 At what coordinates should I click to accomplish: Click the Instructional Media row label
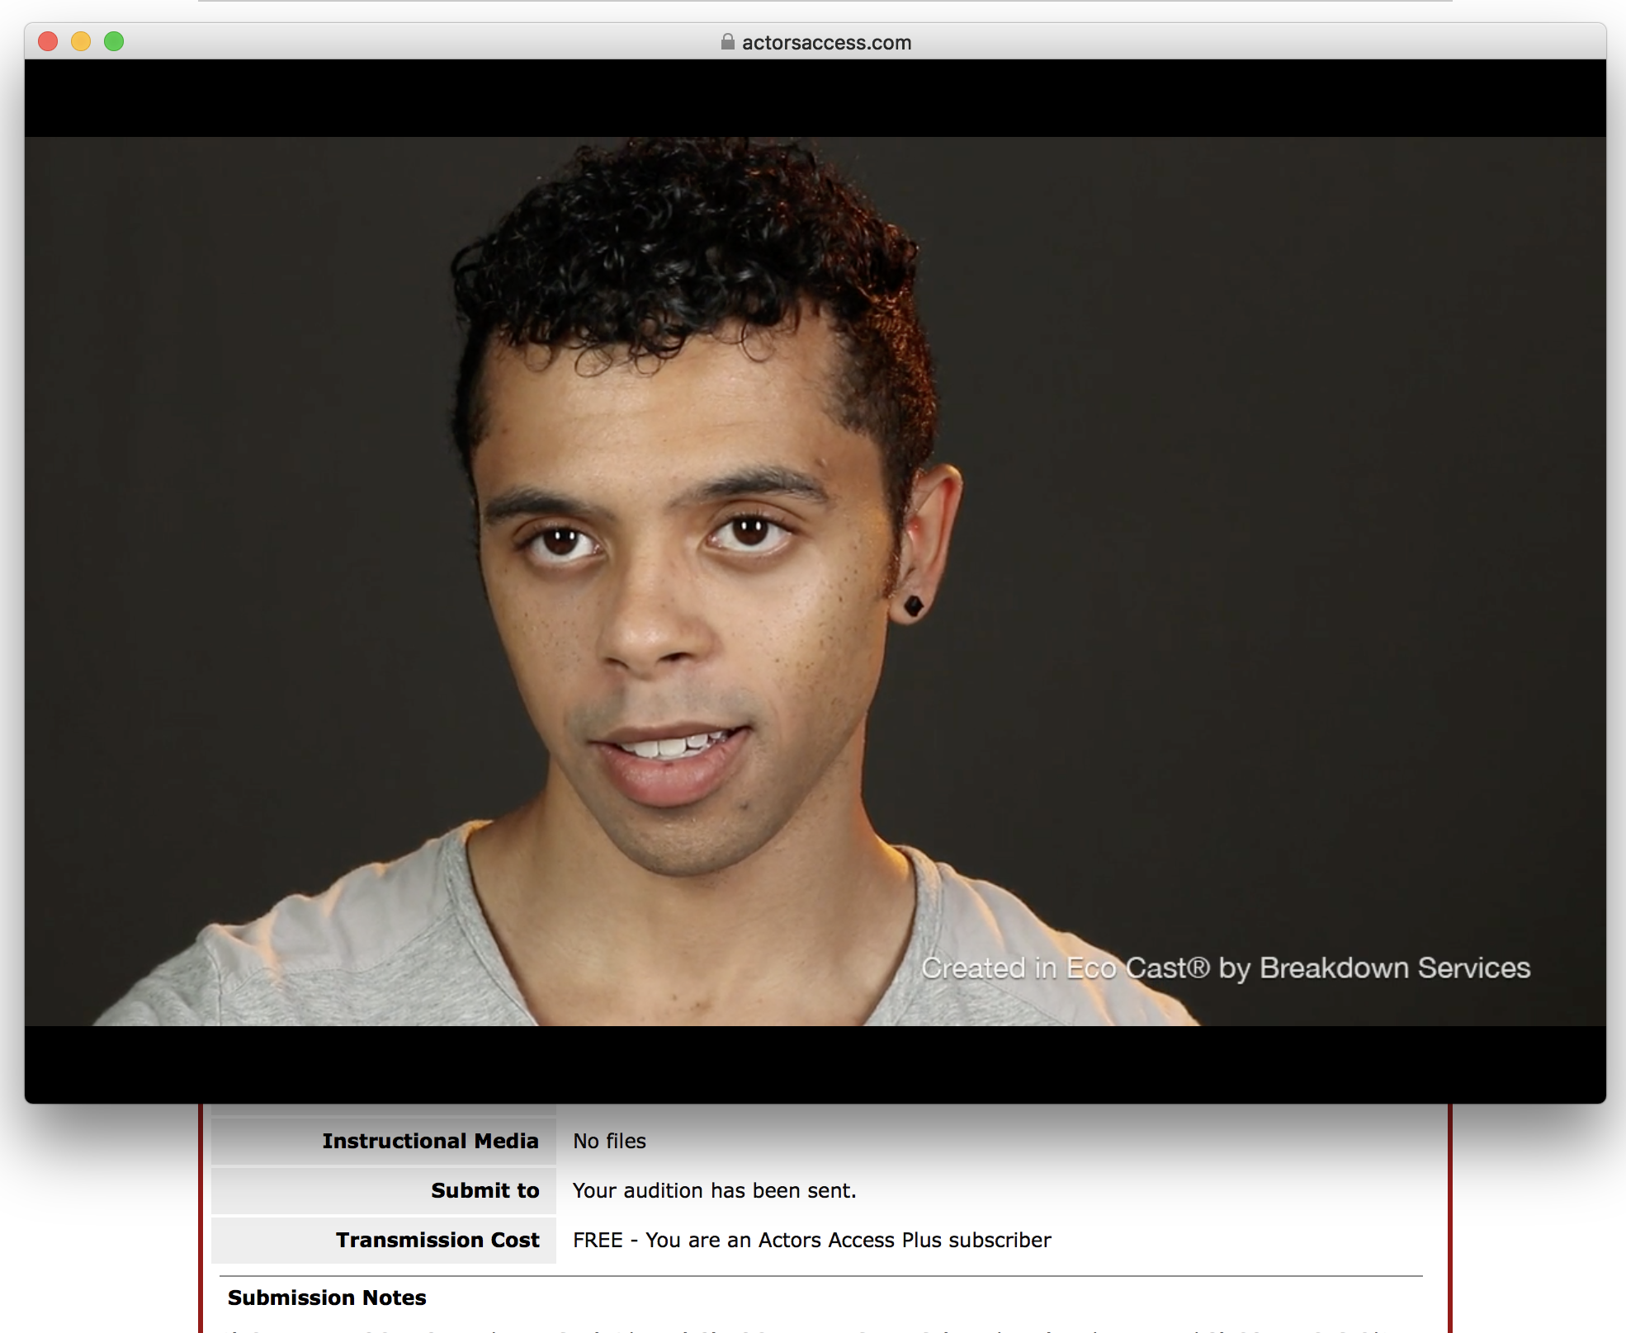[430, 1141]
